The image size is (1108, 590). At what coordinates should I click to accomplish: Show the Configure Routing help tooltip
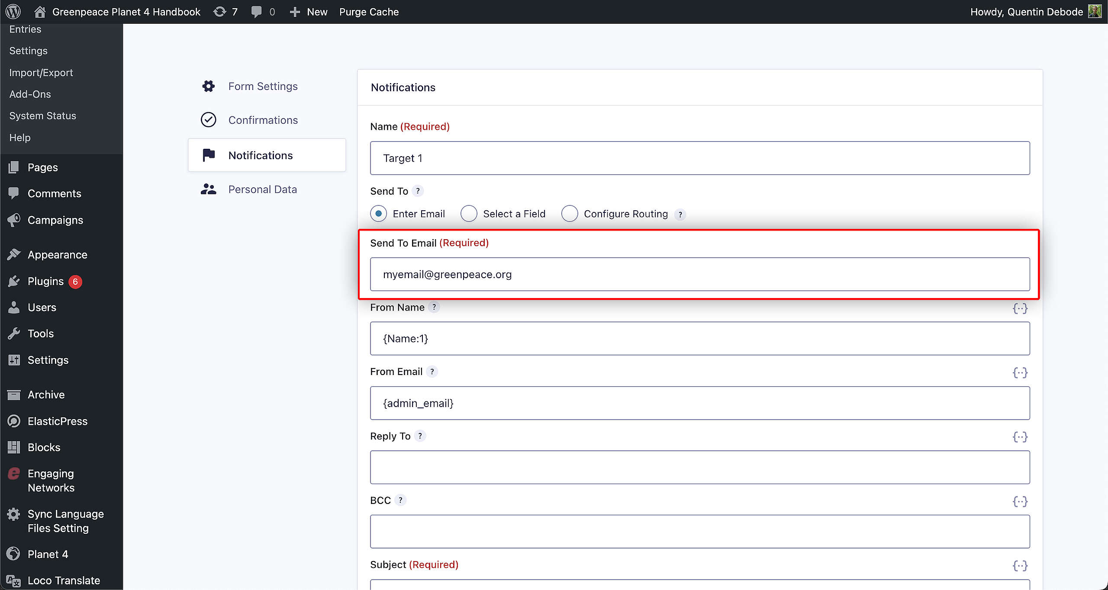click(680, 214)
